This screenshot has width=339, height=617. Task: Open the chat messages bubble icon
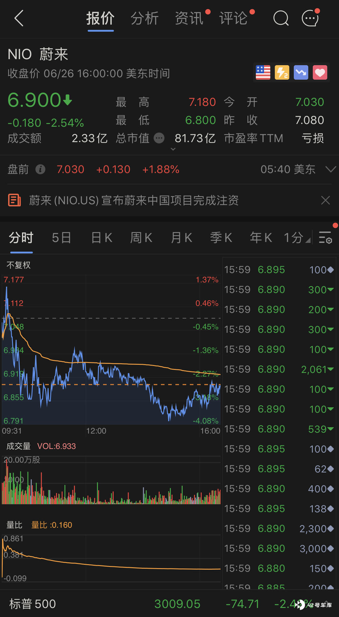click(310, 18)
